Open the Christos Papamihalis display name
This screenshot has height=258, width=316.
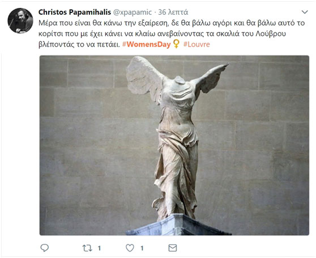pos(75,12)
